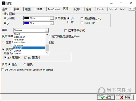
Task: Select the 選項 tab
Action: pos(66,9)
